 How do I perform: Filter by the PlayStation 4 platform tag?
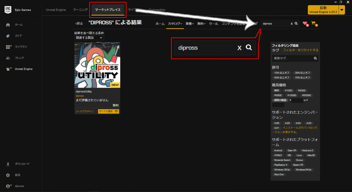point(280,165)
